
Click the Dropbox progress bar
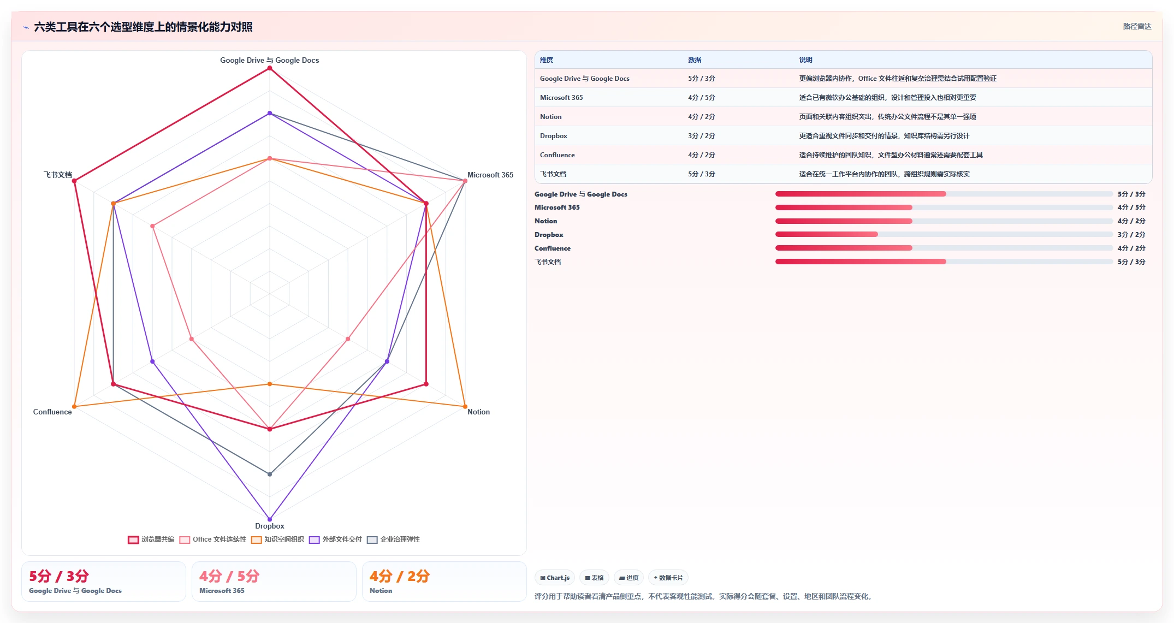coord(944,234)
